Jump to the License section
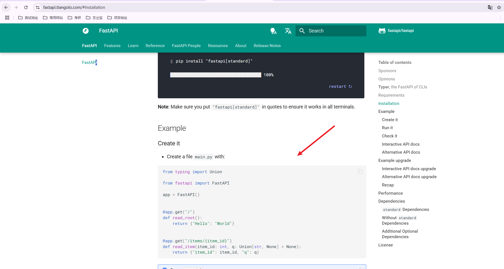Screen dimensions: 504x269 [386, 245]
